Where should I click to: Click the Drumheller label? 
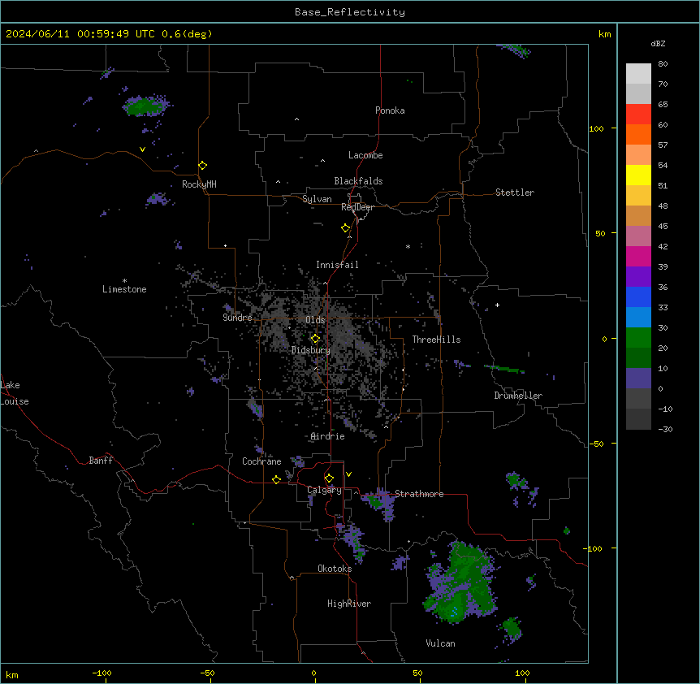point(518,396)
